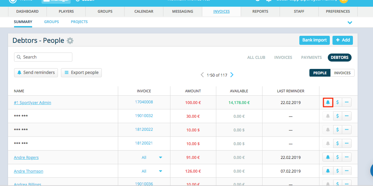373x186 pixels.
Task: Open ellipsis menu for Andre Thomson
Action: click(347, 171)
